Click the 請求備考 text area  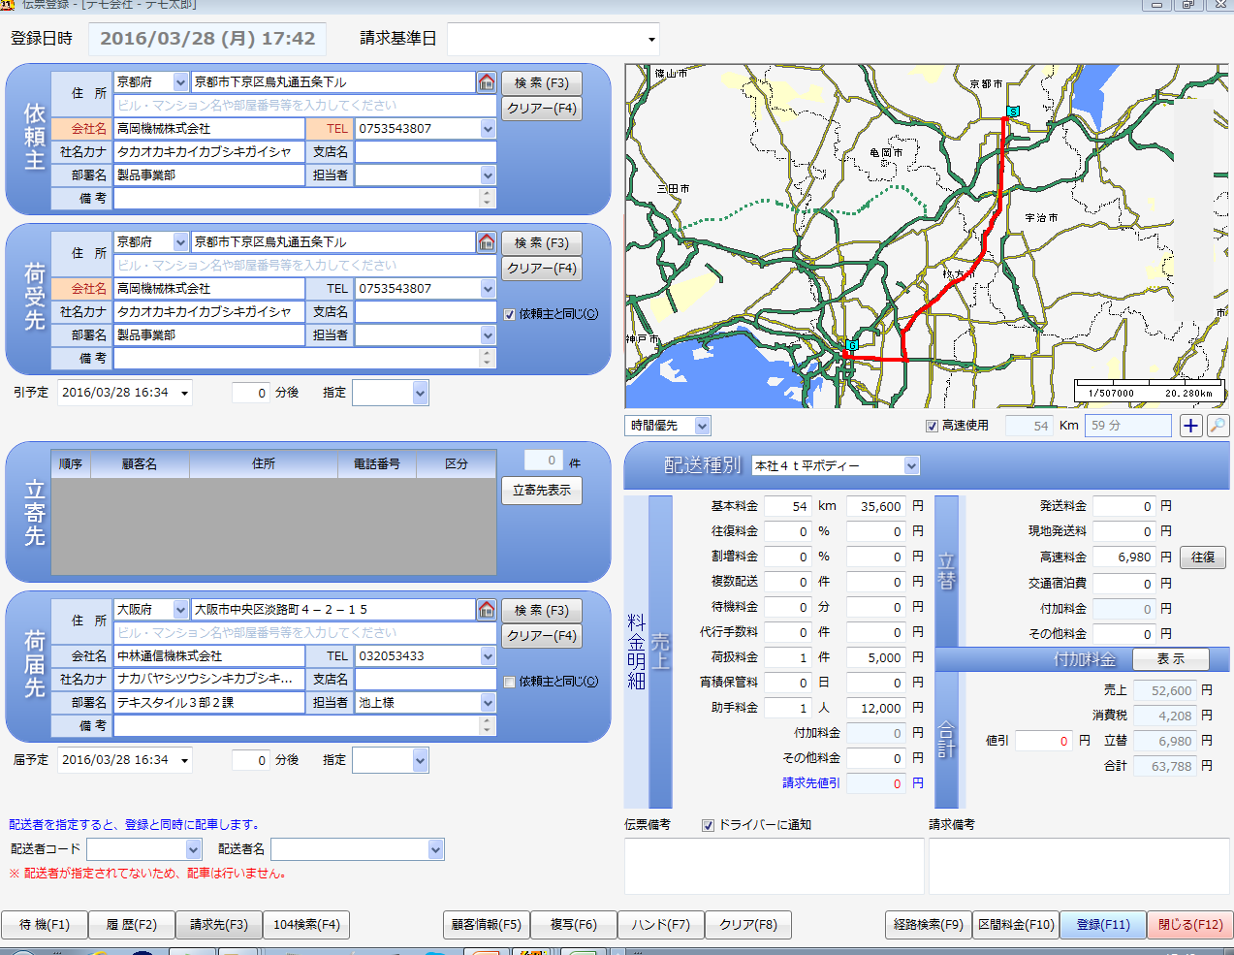pos(1079,866)
